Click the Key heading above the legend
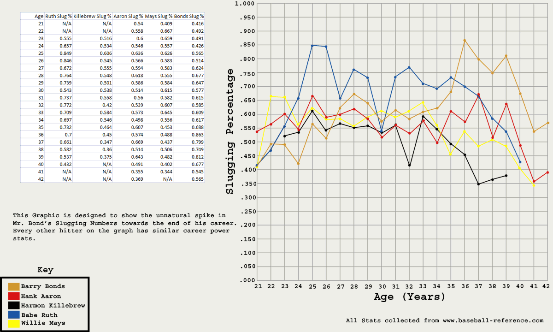The width and height of the screenshot is (553, 332). click(45, 270)
